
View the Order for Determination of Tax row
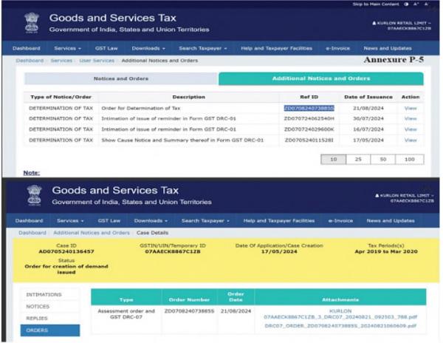pos(411,109)
